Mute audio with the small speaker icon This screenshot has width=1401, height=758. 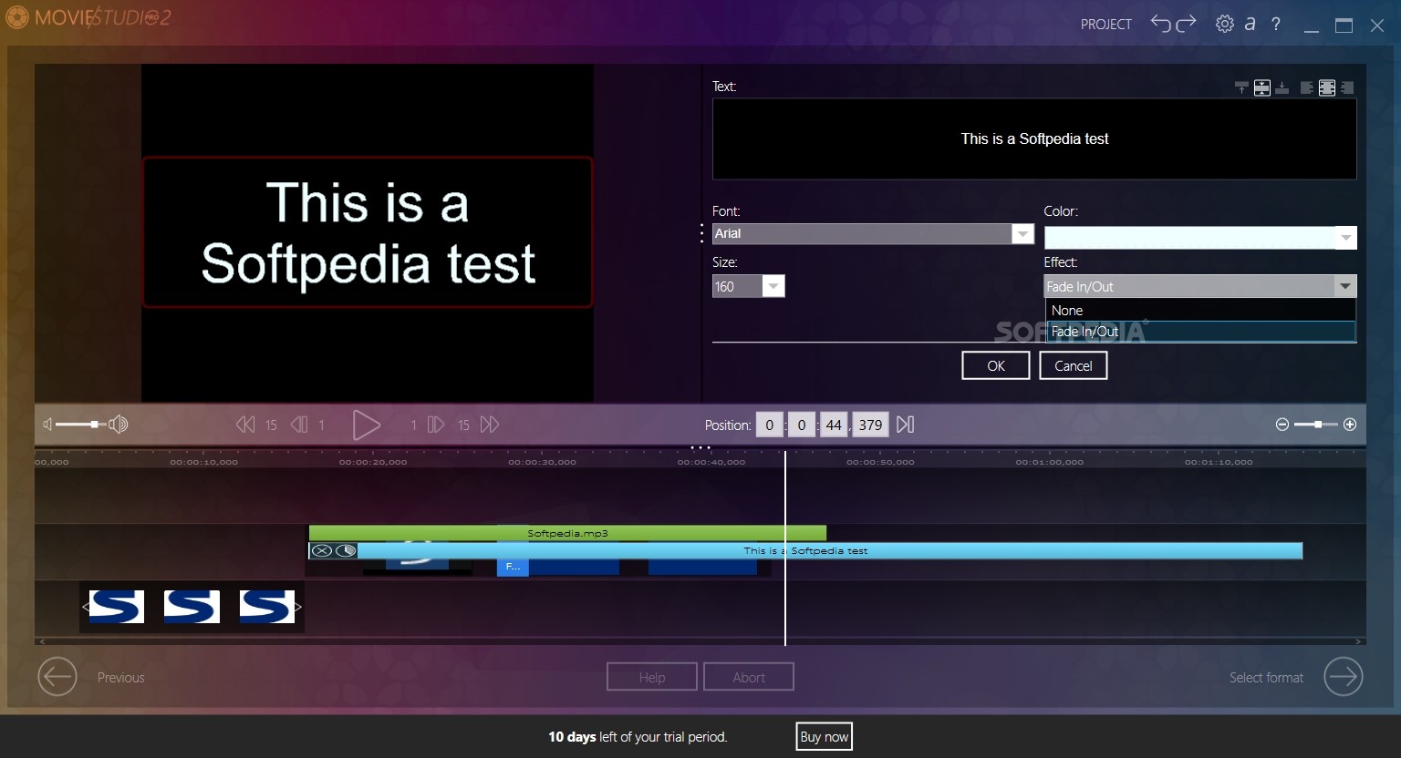48,425
